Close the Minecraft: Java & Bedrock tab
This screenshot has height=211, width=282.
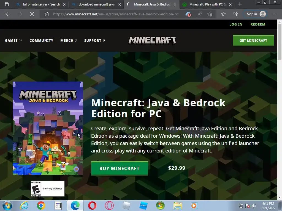tap(175, 5)
